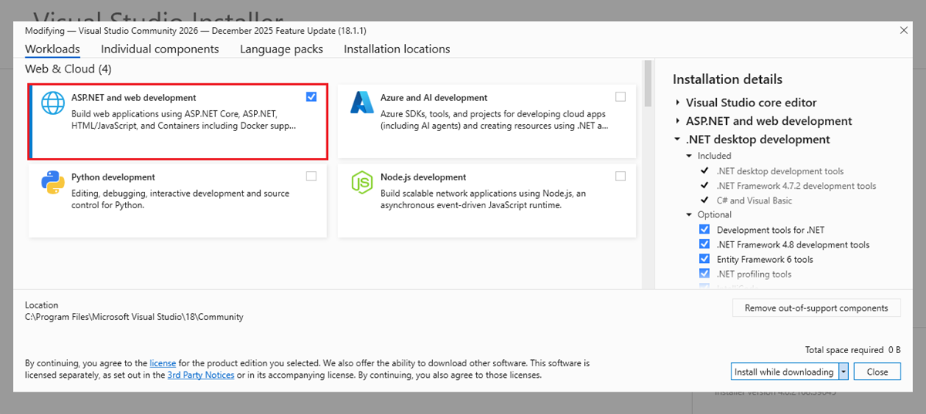Screen dimensions: 926x414
Task: Uncheck ASP.NET and web development workload
Action: point(311,97)
